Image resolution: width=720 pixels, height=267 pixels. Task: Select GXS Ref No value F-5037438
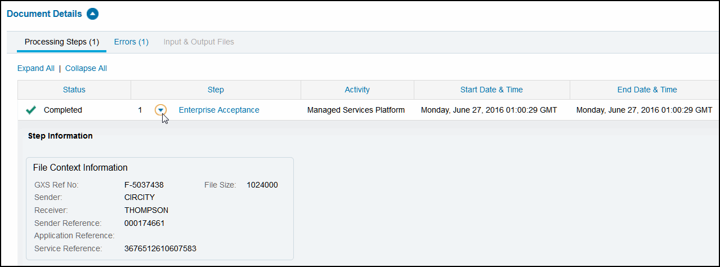144,185
